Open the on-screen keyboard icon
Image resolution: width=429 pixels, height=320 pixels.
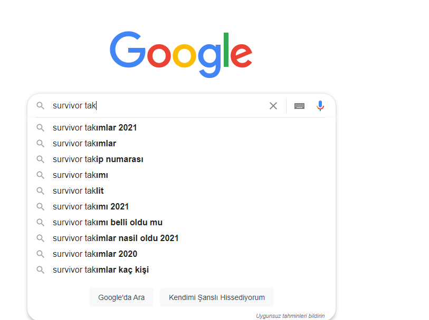pos(299,106)
